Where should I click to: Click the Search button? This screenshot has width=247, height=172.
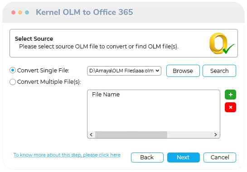click(x=219, y=71)
